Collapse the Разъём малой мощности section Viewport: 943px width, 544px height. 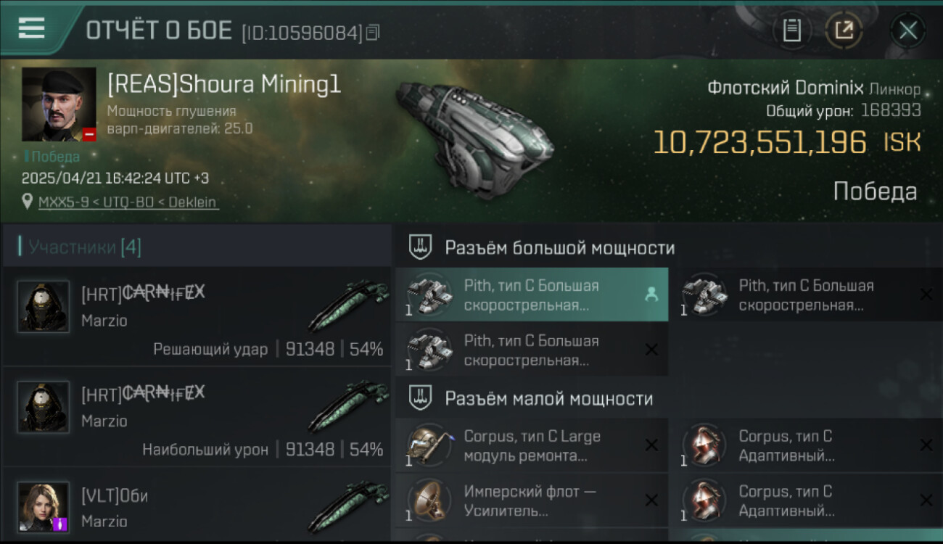point(667,398)
